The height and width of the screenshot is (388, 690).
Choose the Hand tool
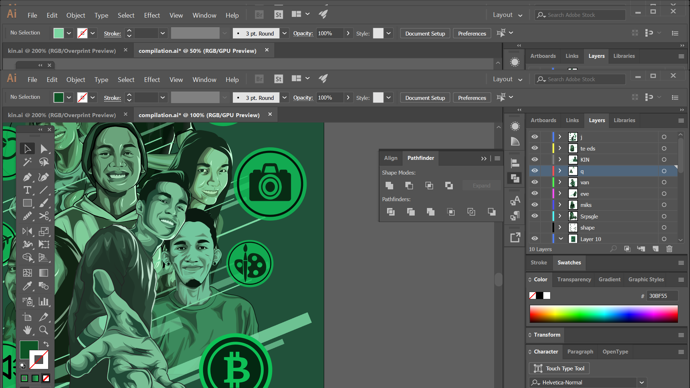coord(27,330)
